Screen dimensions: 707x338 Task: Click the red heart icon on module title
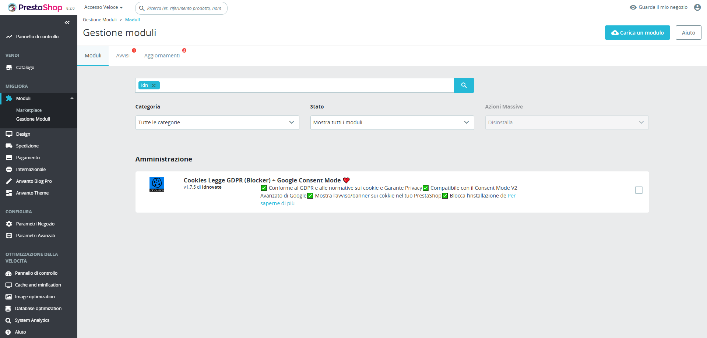point(346,180)
